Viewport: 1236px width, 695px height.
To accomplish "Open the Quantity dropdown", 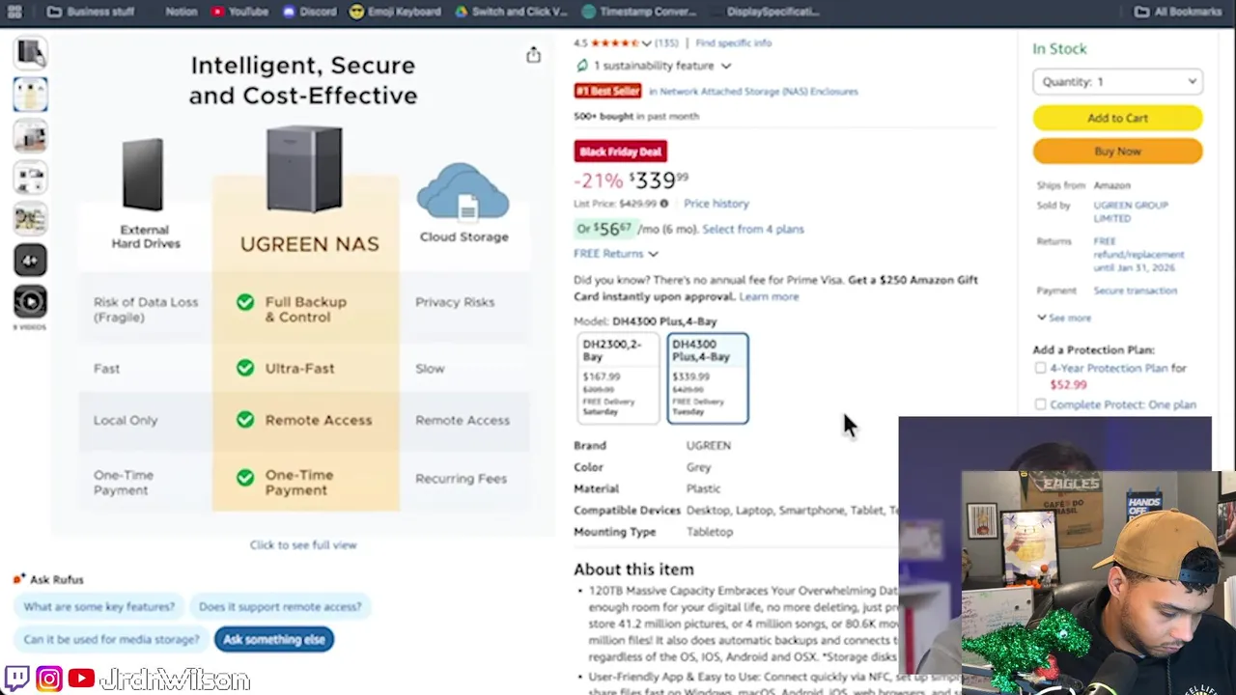I will (x=1117, y=82).
